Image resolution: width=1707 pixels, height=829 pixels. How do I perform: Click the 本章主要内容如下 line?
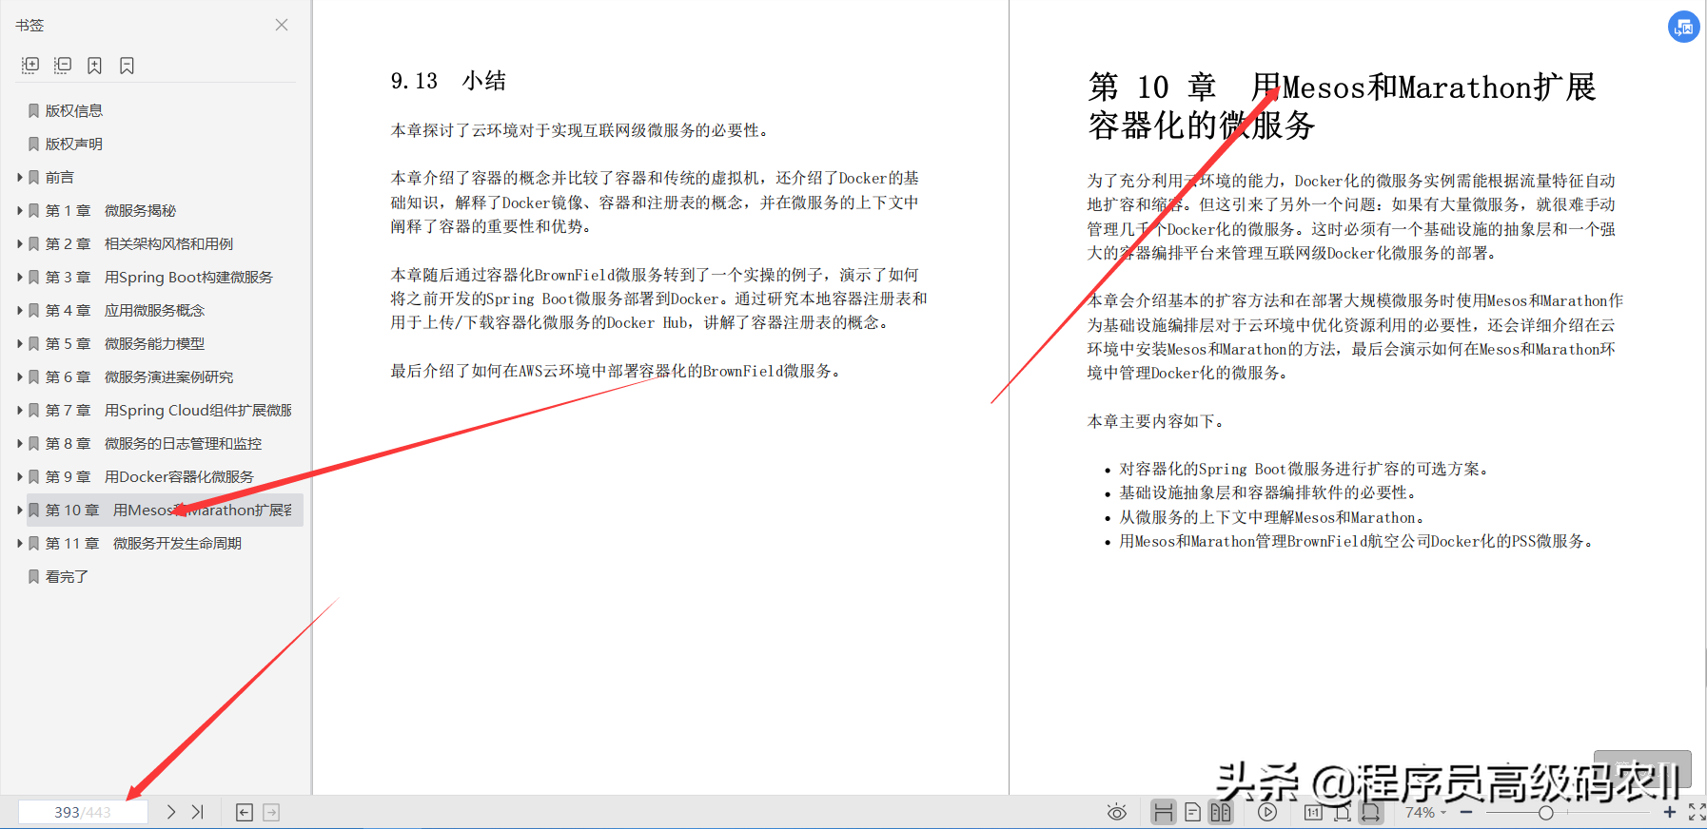(1159, 421)
